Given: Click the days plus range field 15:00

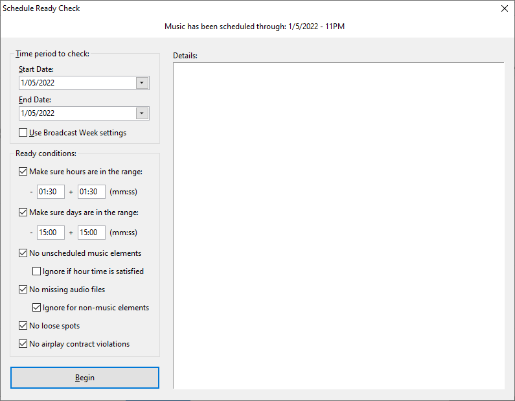Looking at the screenshot, I should [x=91, y=233].
